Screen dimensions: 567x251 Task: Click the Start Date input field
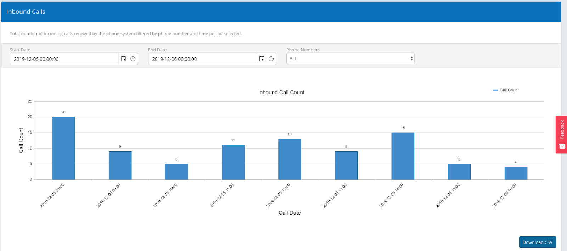tap(64, 59)
